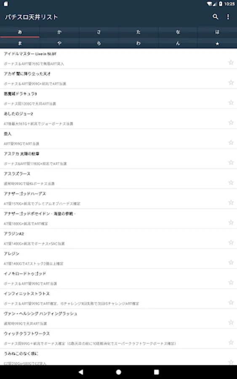Viewport: 237px width, 379px height.
Task: Star the 悪魔城ドラキュラ3 entry
Action: coord(231,102)
